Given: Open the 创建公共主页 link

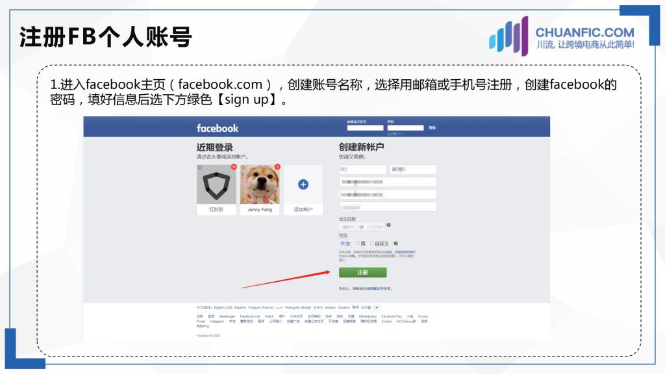Looking at the screenshot, I should pos(381,289).
